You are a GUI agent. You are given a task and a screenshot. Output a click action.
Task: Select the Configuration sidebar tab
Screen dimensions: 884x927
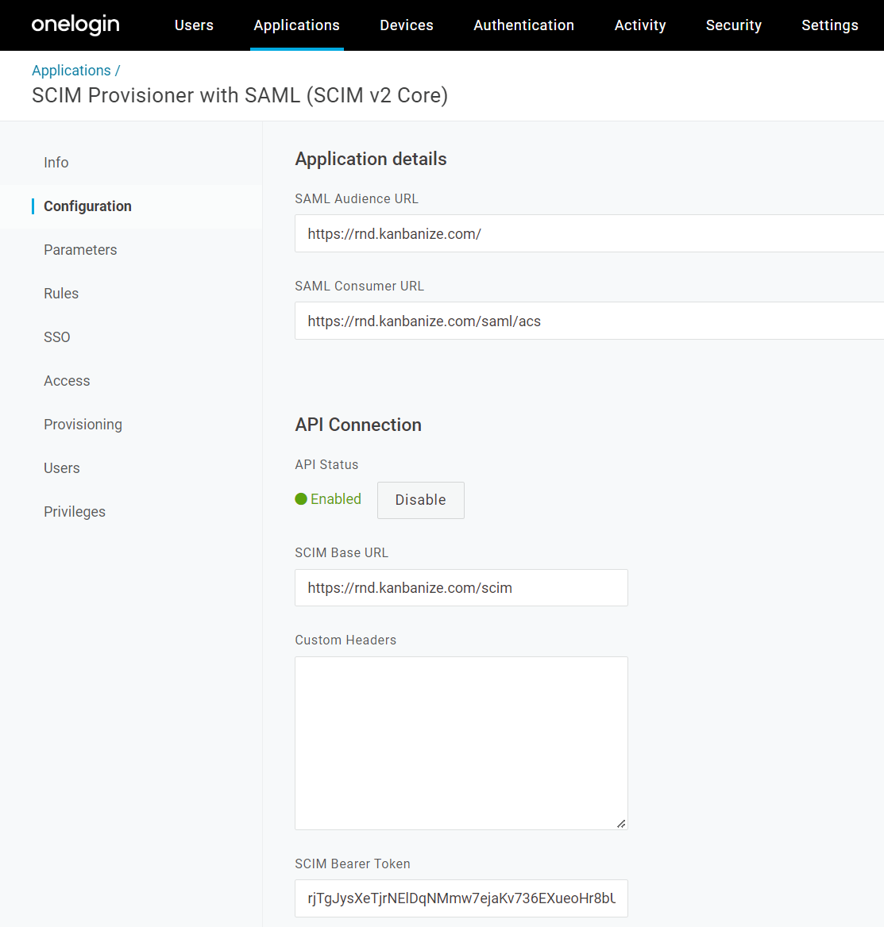point(87,206)
